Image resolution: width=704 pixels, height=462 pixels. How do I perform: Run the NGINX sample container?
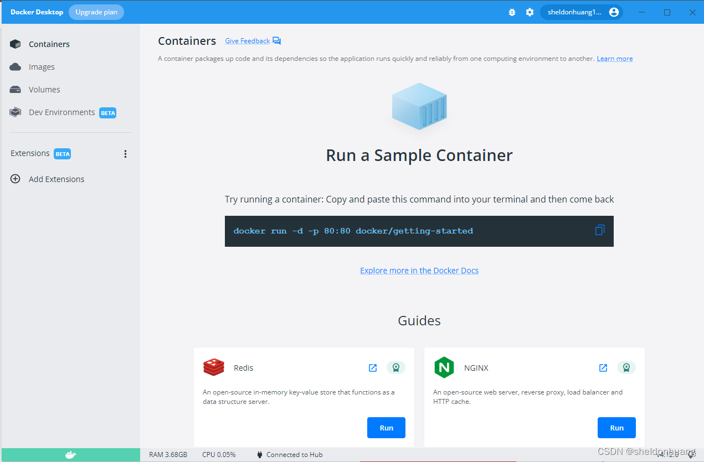coord(616,428)
